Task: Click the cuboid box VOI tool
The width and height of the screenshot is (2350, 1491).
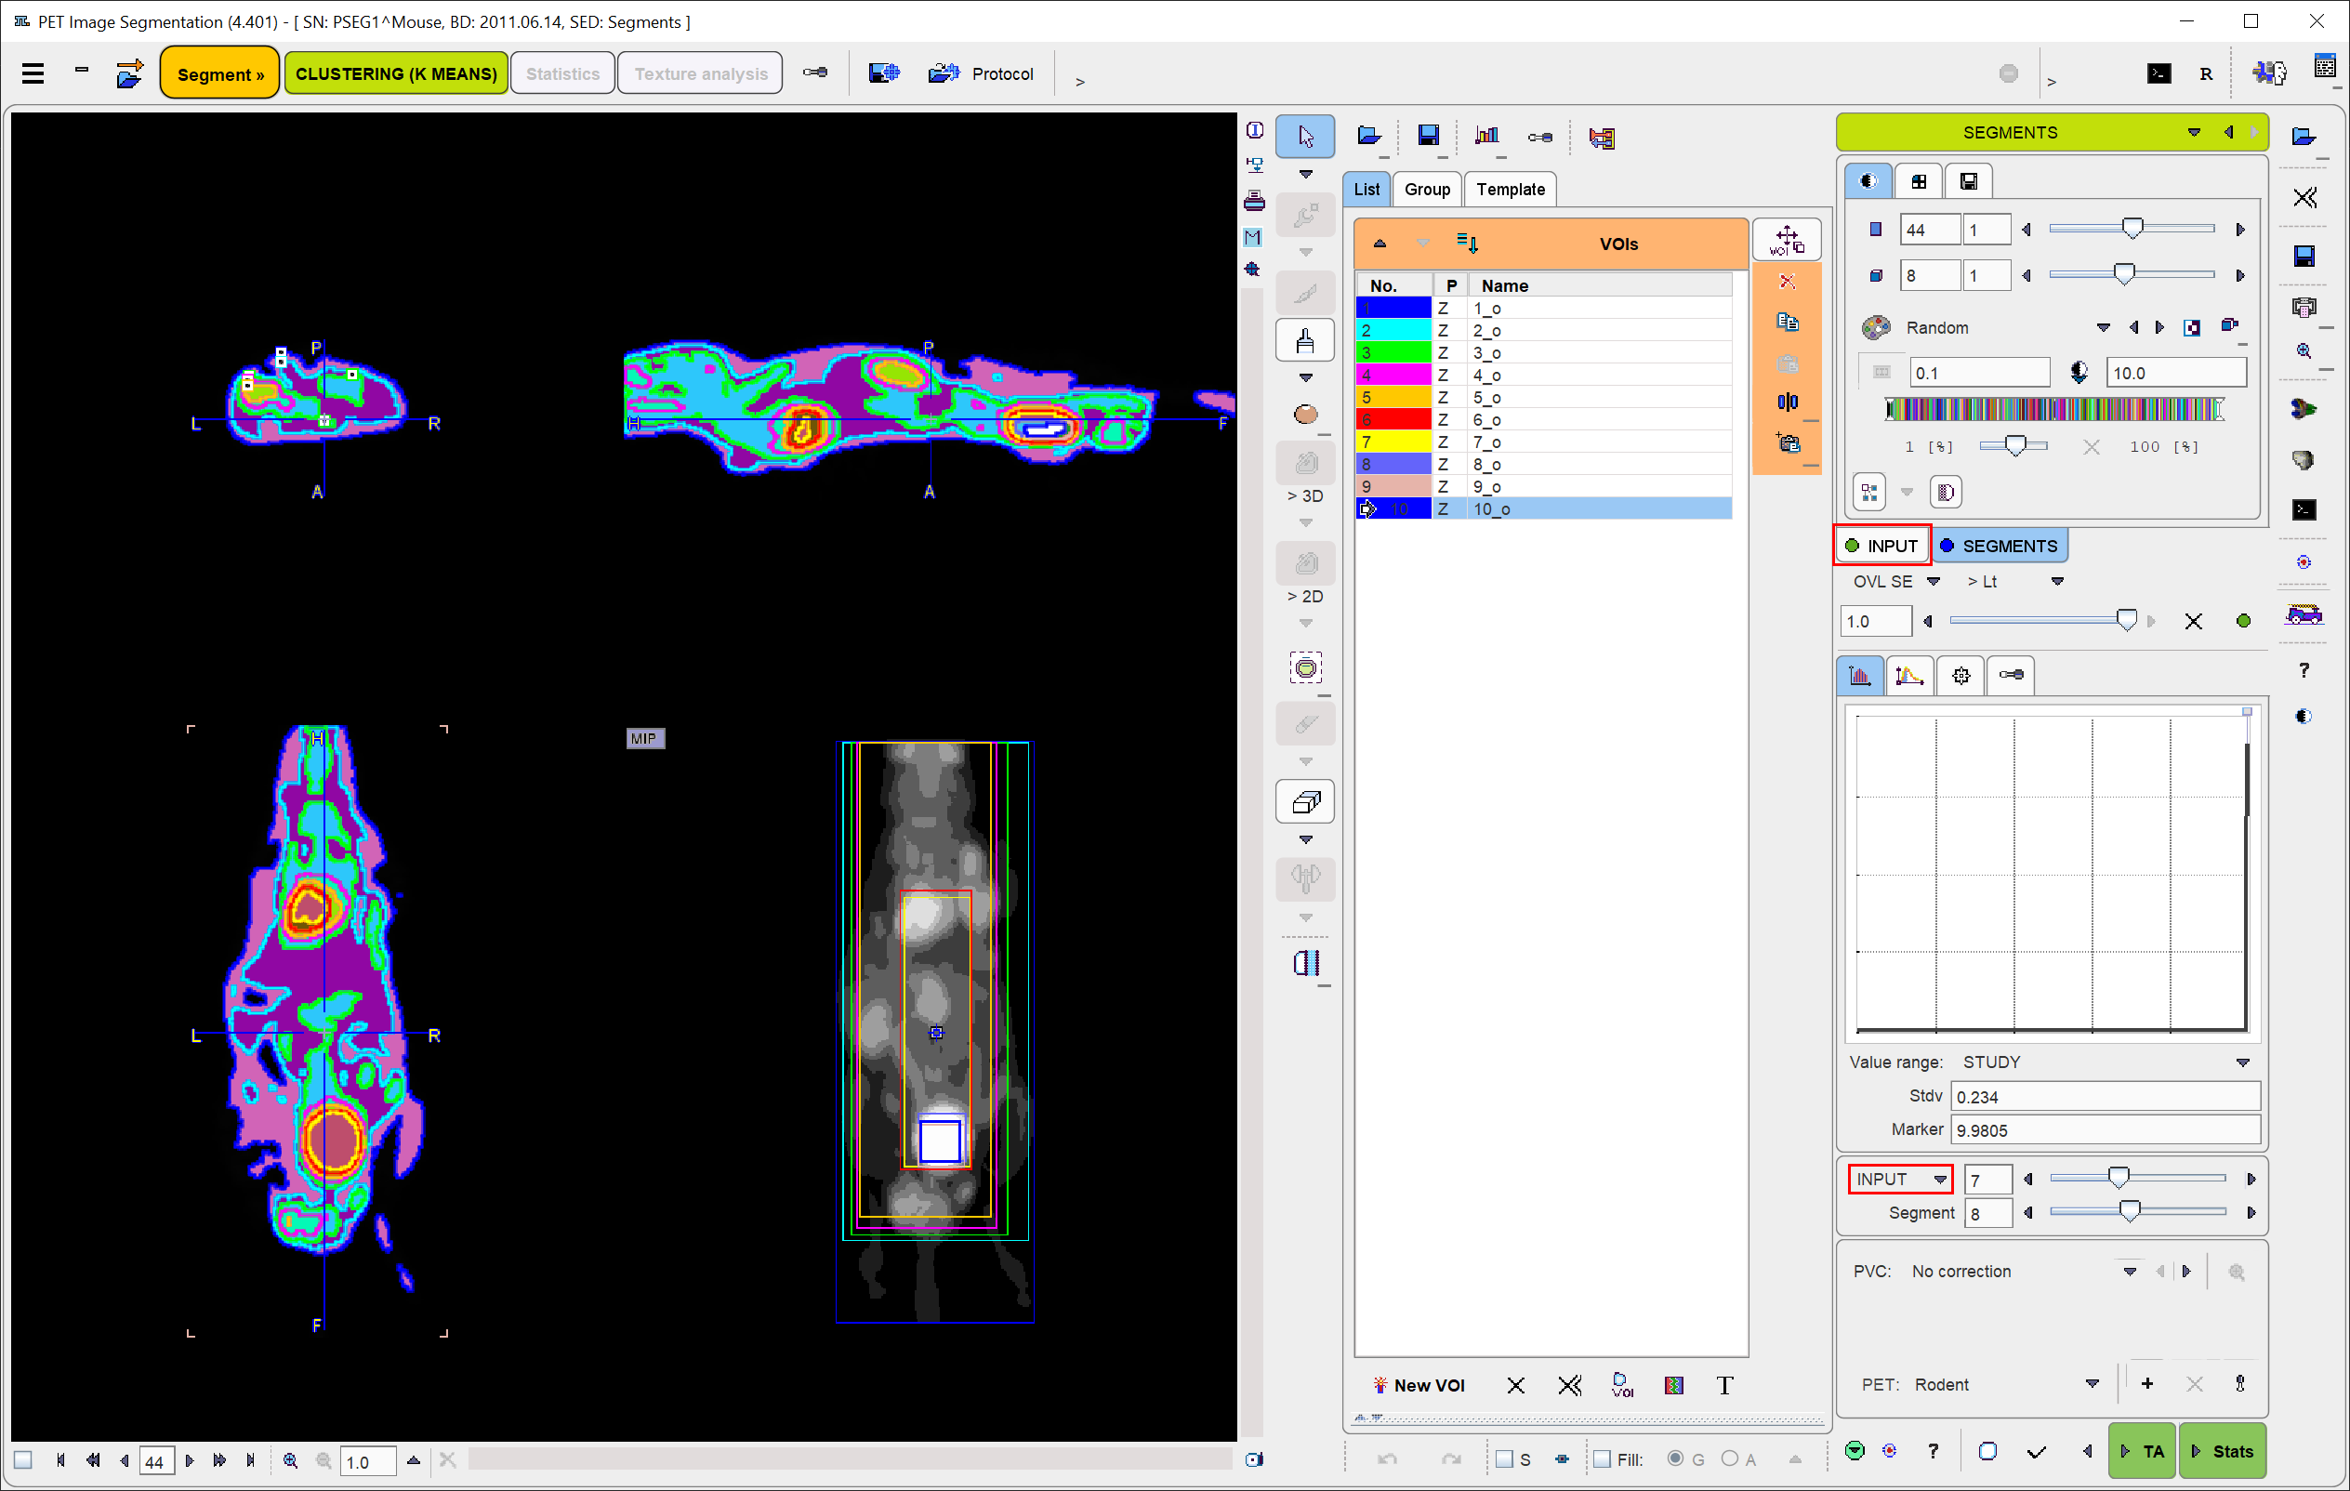Action: pyautogui.click(x=1305, y=802)
